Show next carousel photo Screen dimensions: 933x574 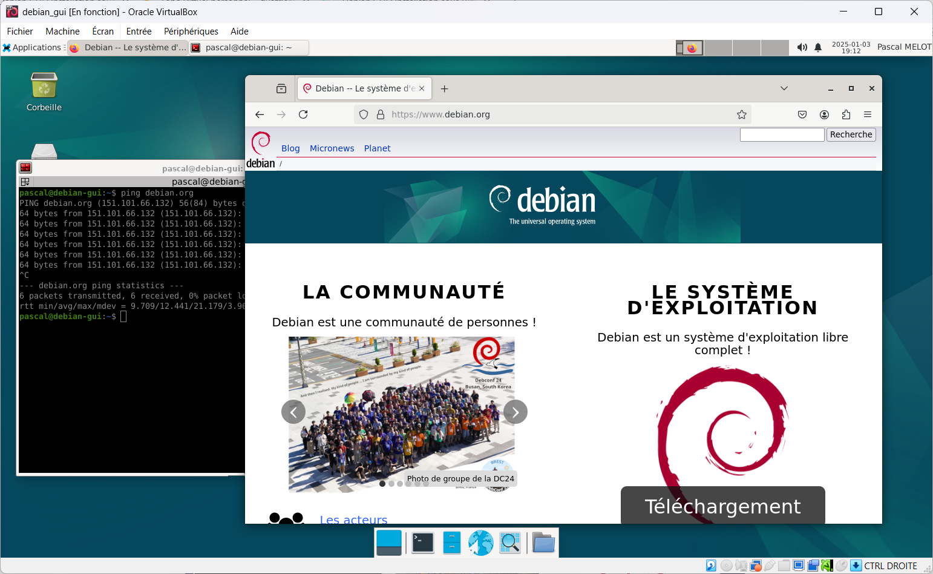(x=516, y=412)
